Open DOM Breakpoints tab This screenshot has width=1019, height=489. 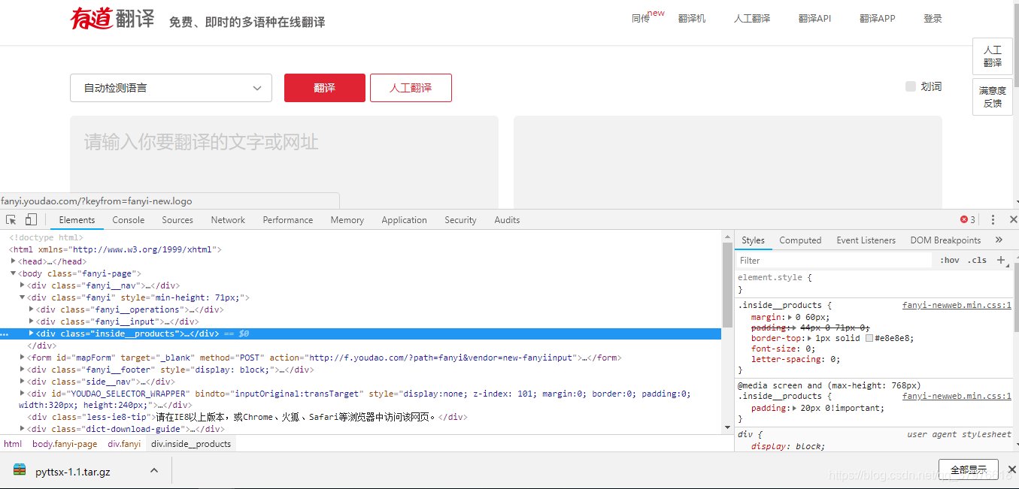coord(945,240)
